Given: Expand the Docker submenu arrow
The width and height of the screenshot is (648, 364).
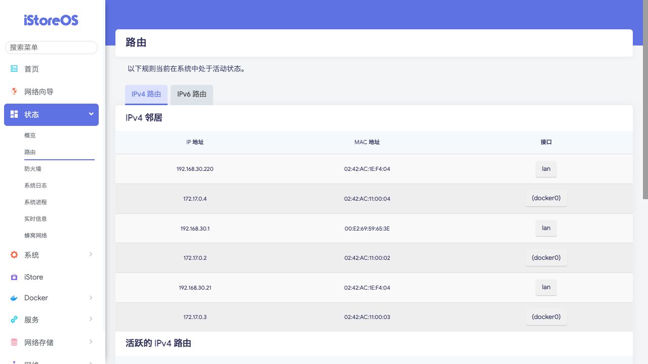Looking at the screenshot, I should coord(91,298).
